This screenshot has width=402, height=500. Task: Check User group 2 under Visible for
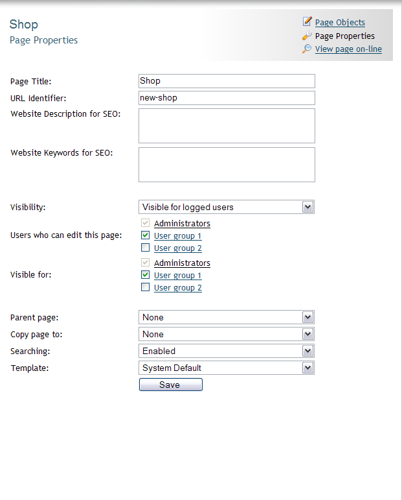pyautogui.click(x=146, y=287)
